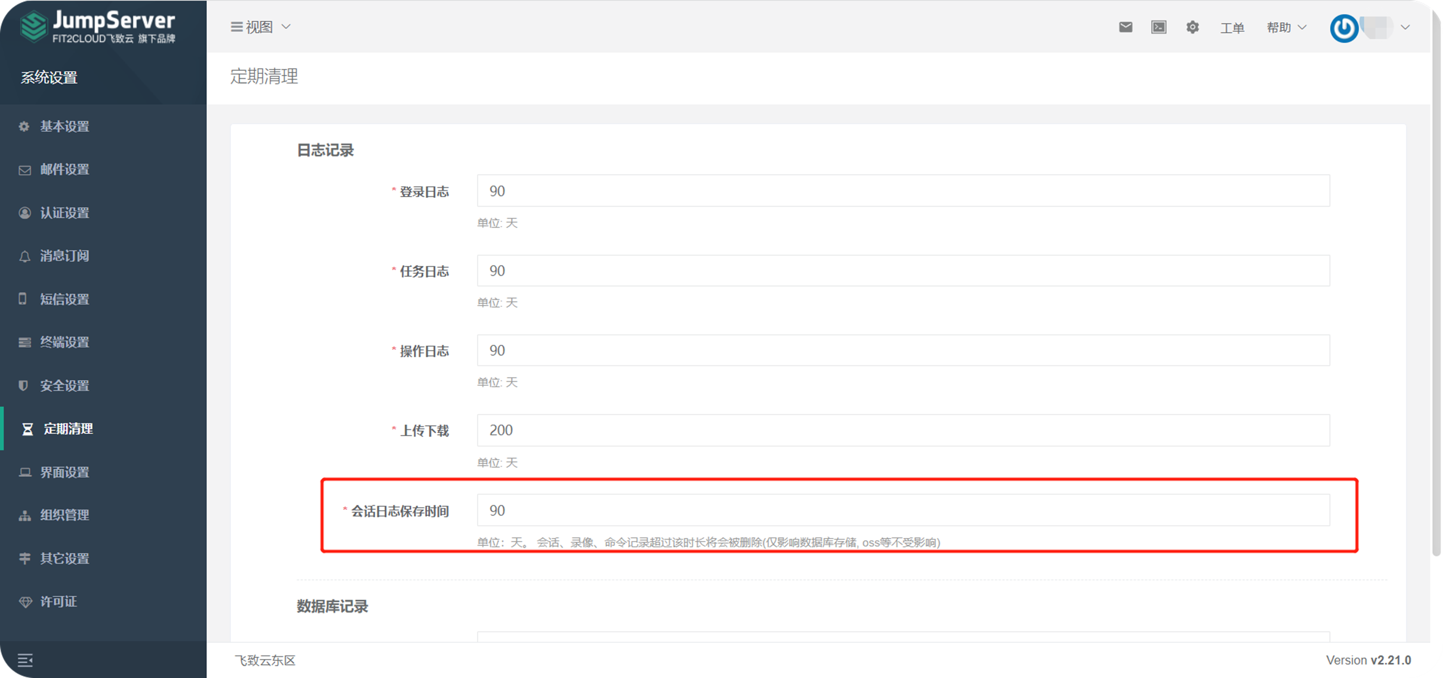
Task: Select the 基本设置 gear icon in sidebar
Action: [24, 127]
